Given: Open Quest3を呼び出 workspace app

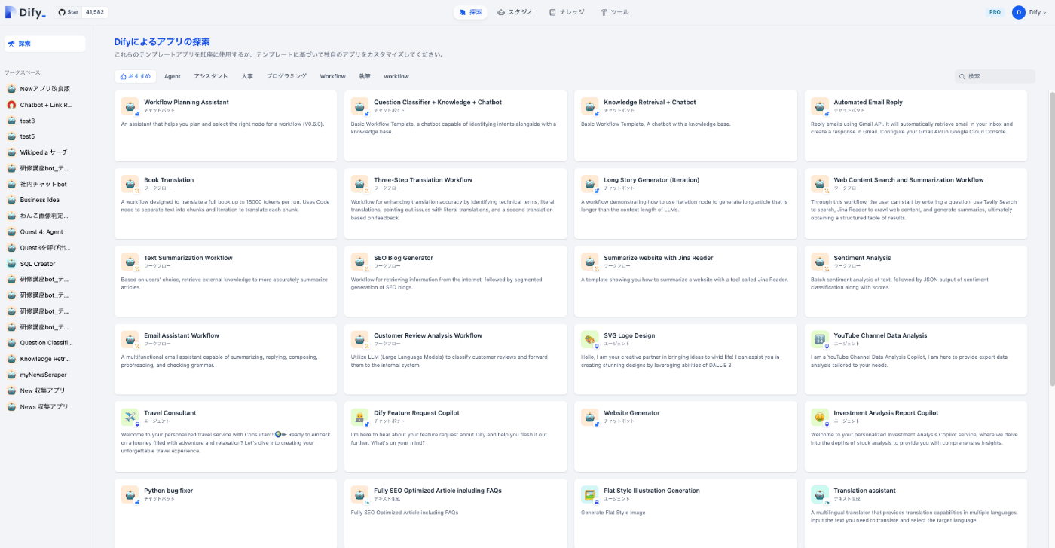Looking at the screenshot, I should (x=44, y=248).
